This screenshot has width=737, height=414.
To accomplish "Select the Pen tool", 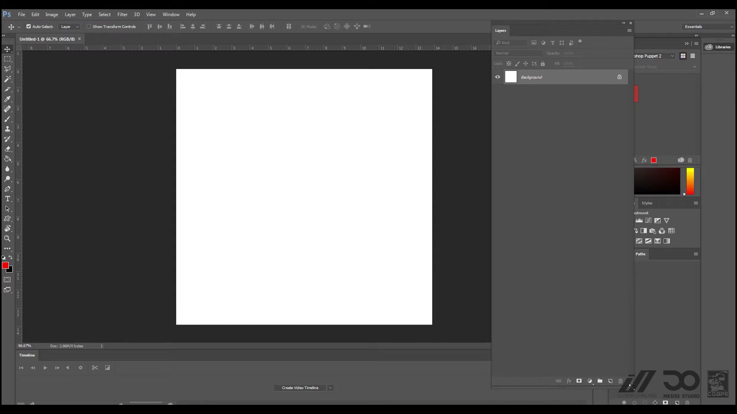I will coord(7,189).
